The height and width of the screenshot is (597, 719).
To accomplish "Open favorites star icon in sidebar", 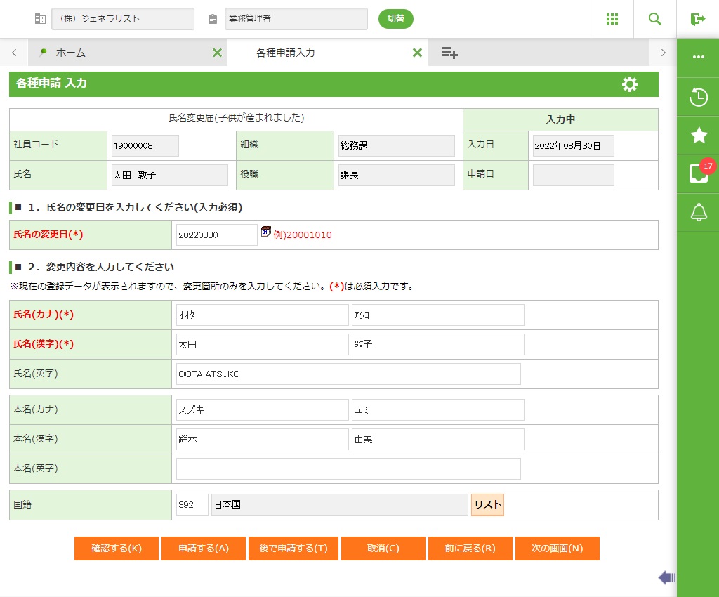I will [x=698, y=135].
